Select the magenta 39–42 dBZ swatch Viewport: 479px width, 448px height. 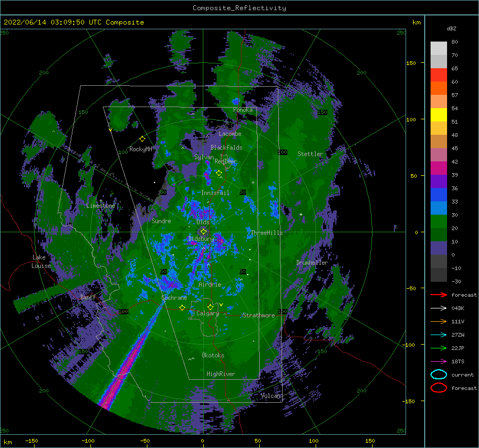click(x=439, y=168)
